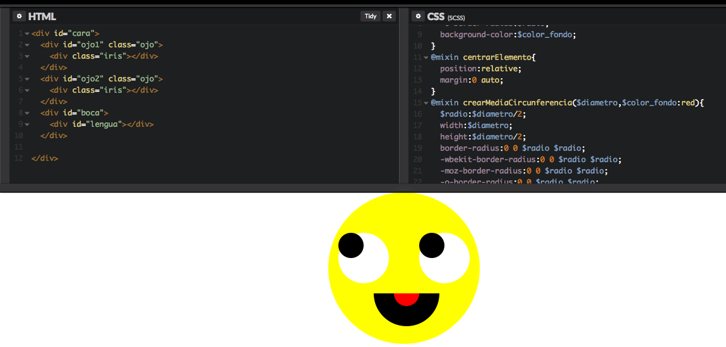Click the @mixin crearMediaCircunferencia declaration line

click(x=567, y=103)
